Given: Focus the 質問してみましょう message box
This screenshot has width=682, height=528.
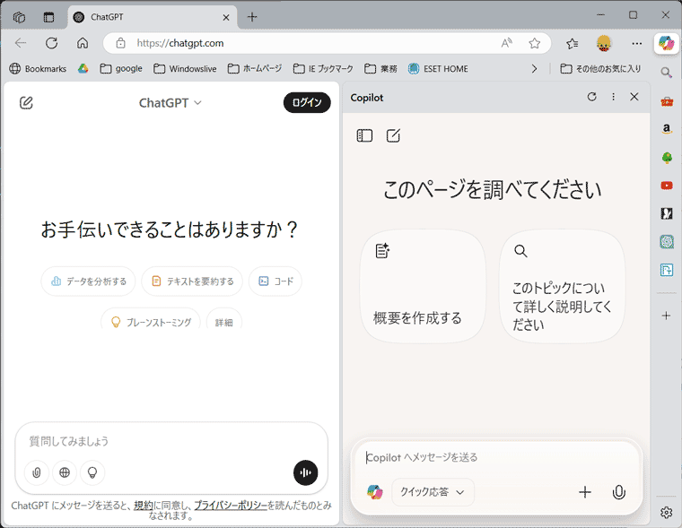Looking at the screenshot, I should pos(171,442).
